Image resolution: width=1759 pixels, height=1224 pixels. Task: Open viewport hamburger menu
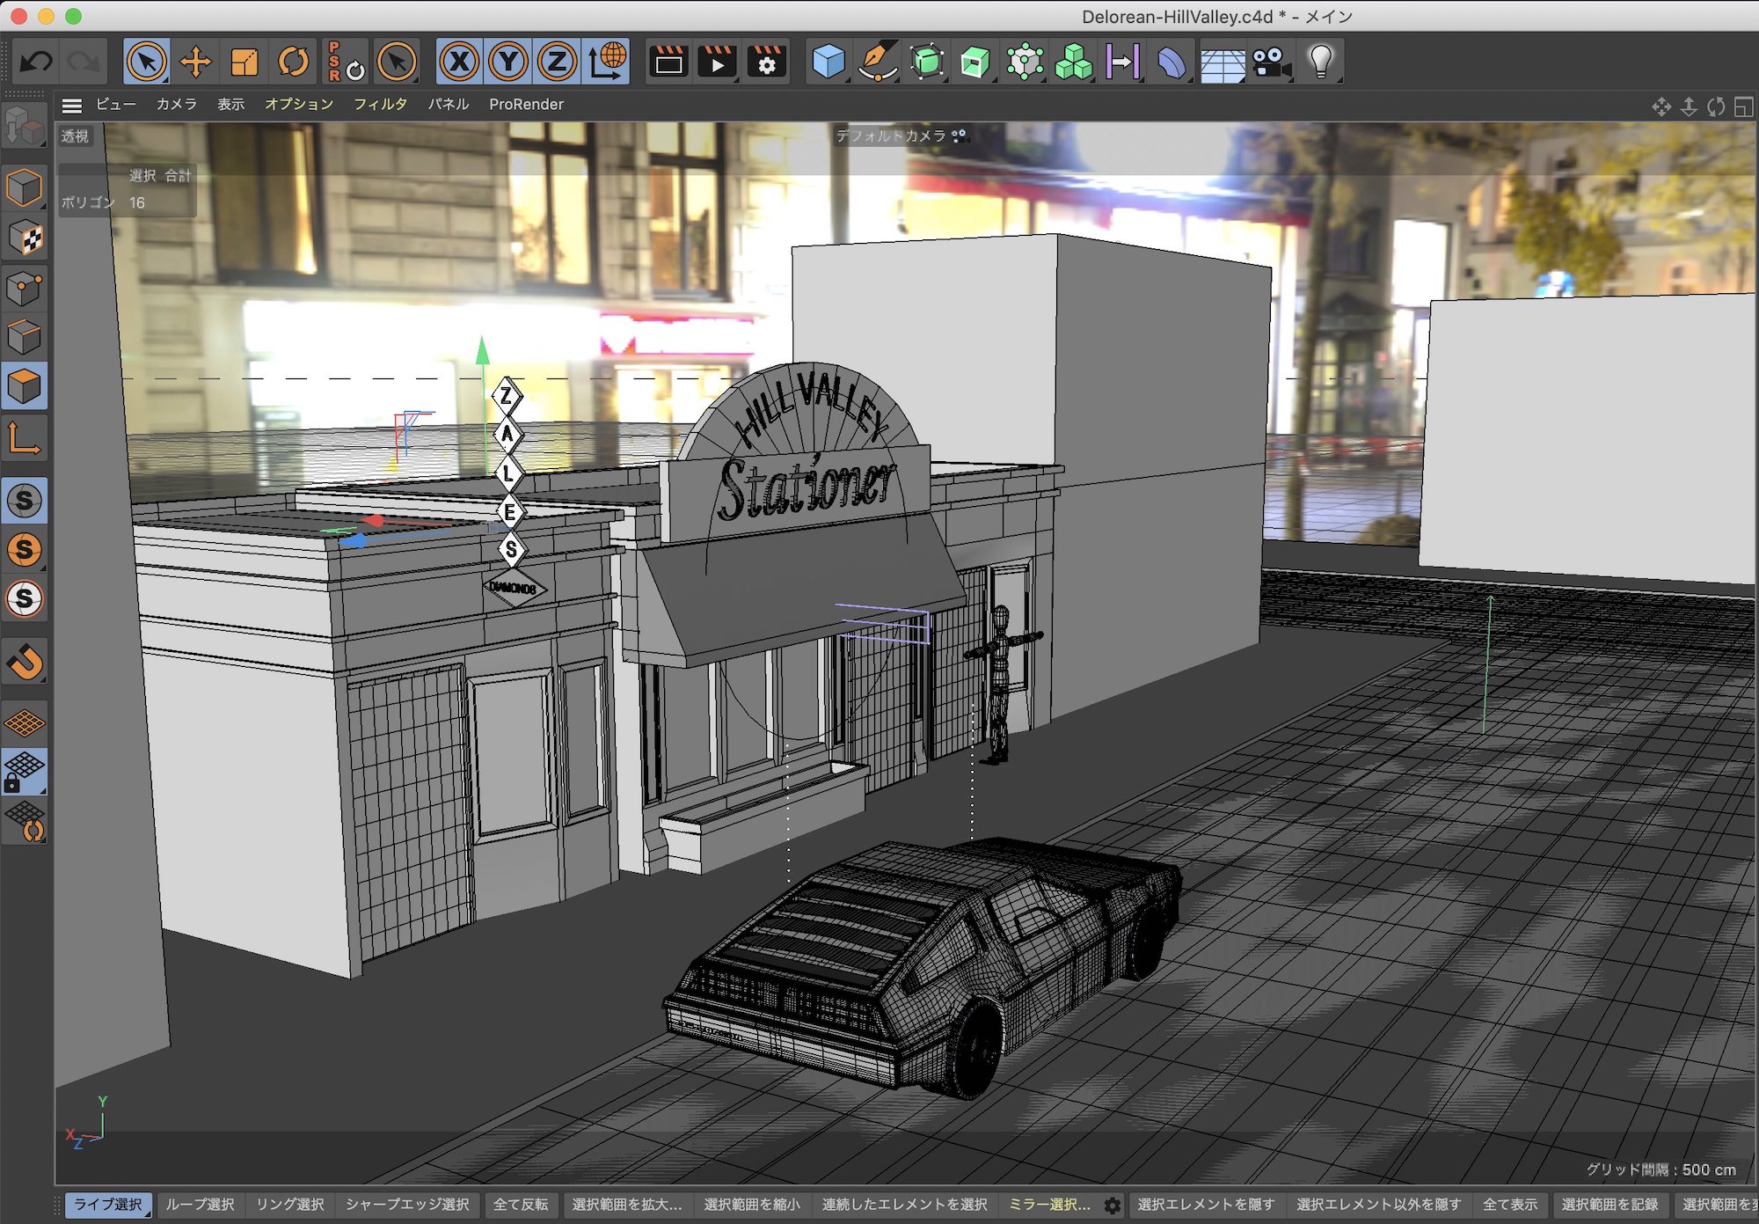tap(72, 106)
